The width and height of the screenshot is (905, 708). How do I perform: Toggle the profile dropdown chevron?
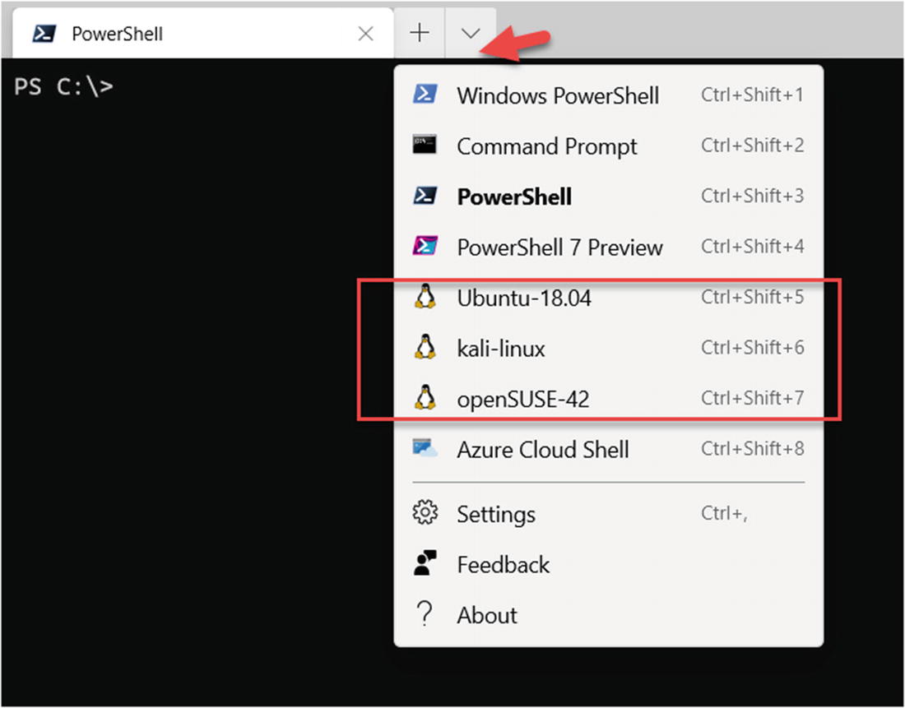pyautogui.click(x=471, y=33)
